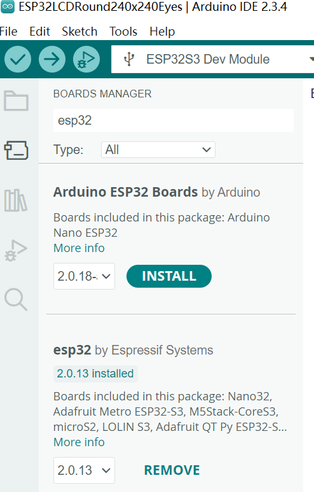
Task: Open the 2.0.18 version dropdown
Action: [x=84, y=276]
